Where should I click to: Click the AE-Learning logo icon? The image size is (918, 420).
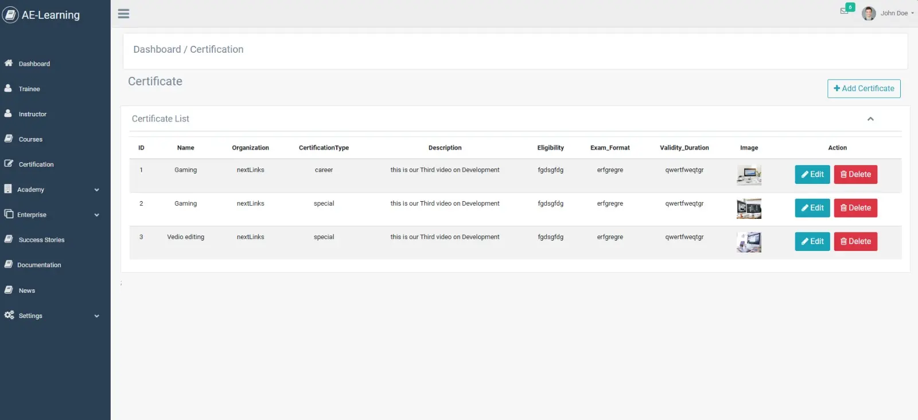coord(10,15)
